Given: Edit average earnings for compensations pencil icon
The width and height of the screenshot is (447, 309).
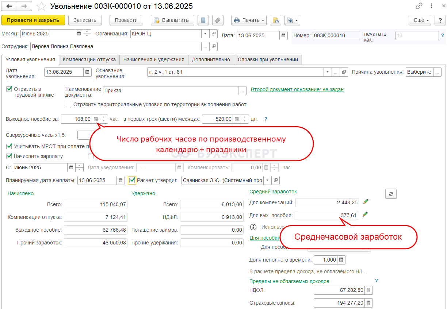Looking at the screenshot, I should coord(366,201).
